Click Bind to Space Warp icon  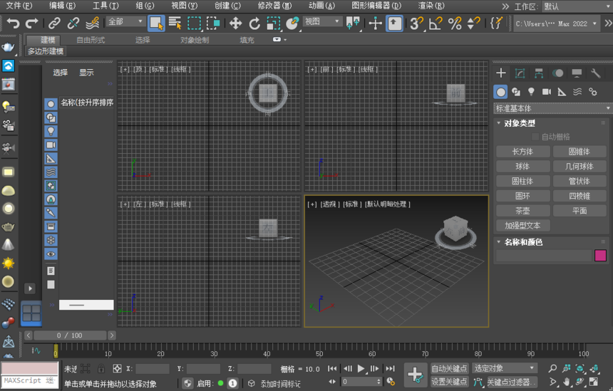click(x=92, y=24)
